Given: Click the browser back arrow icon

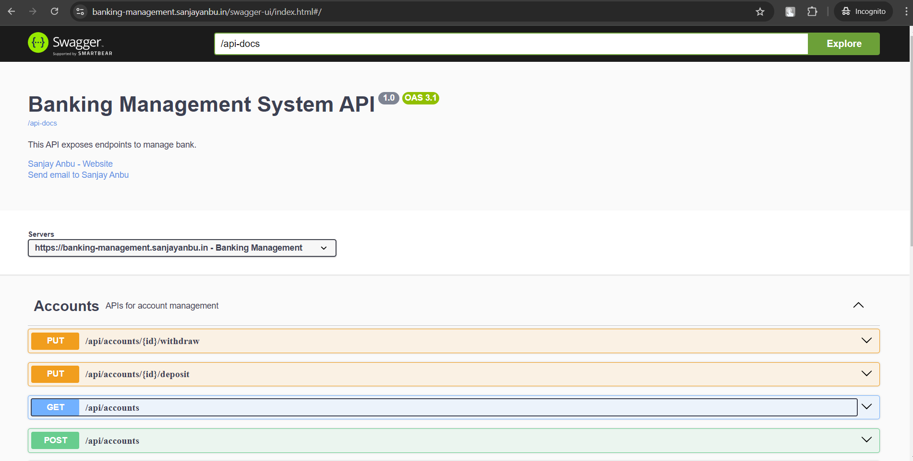Looking at the screenshot, I should [x=12, y=12].
